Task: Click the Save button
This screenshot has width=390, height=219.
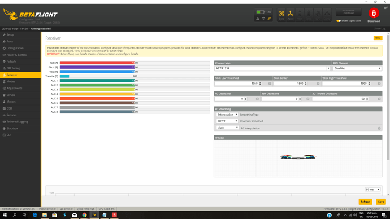Action: click(x=381, y=202)
